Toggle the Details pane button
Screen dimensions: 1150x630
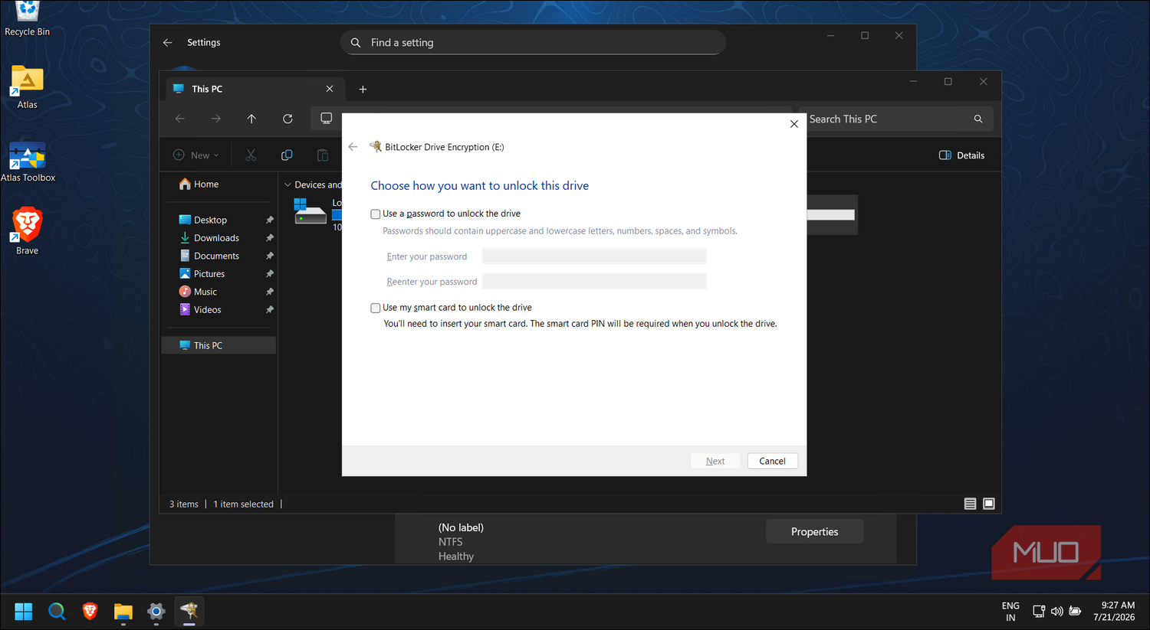coord(962,155)
